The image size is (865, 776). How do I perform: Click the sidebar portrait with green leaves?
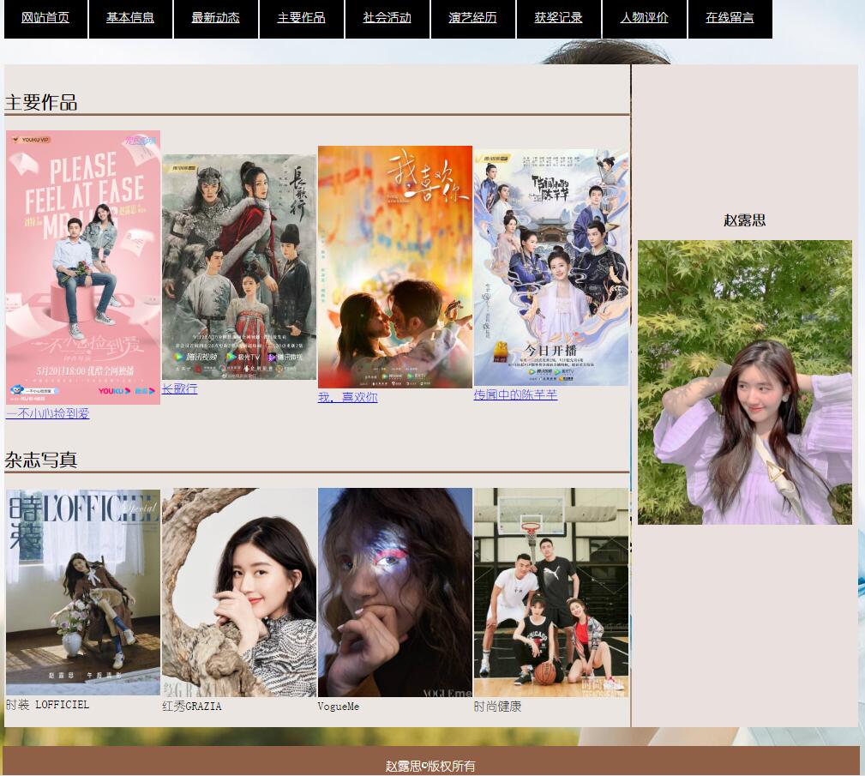[745, 382]
